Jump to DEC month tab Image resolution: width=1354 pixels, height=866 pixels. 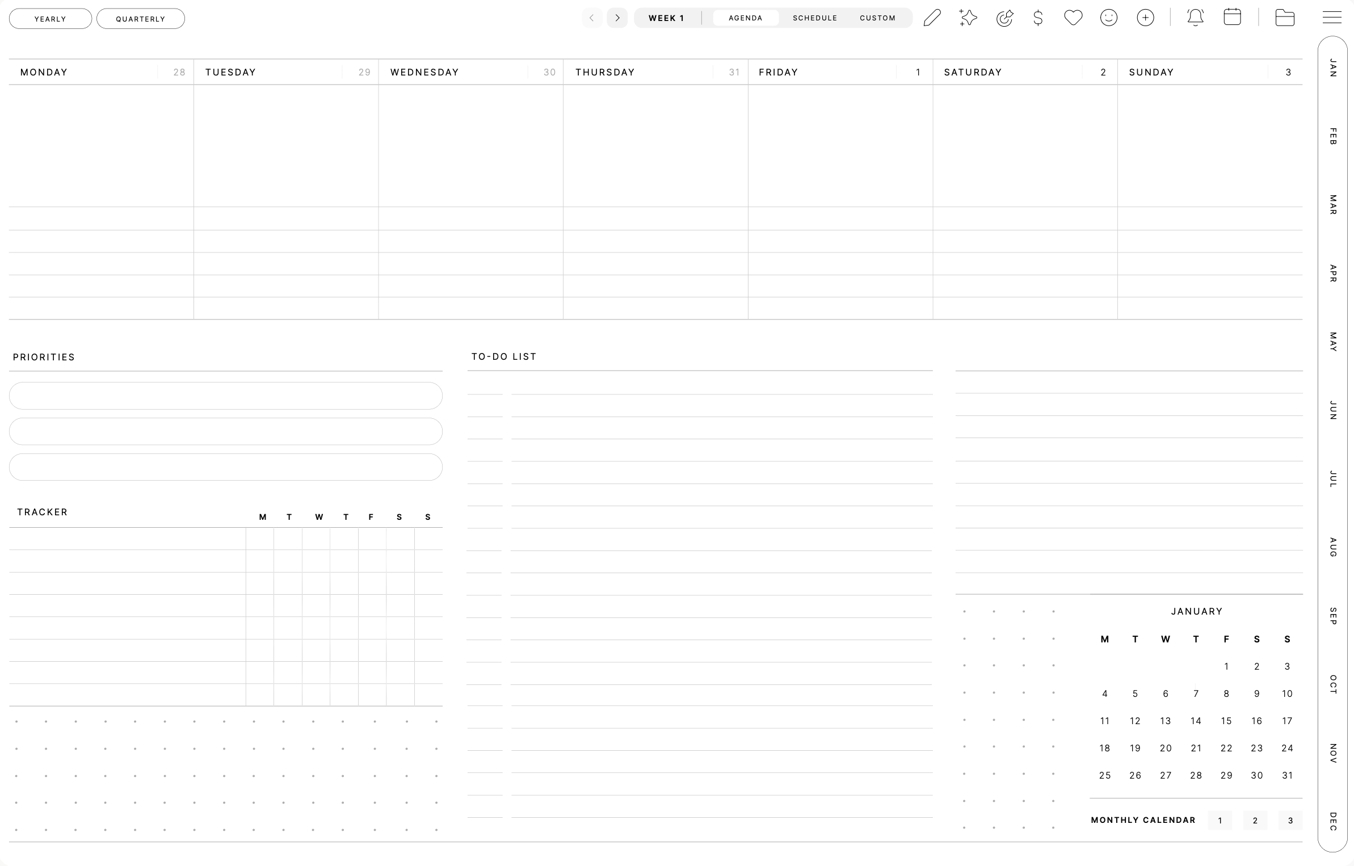click(x=1333, y=822)
